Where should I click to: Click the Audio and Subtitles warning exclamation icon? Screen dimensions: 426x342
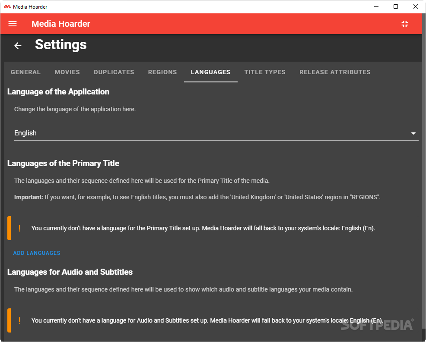19,320
